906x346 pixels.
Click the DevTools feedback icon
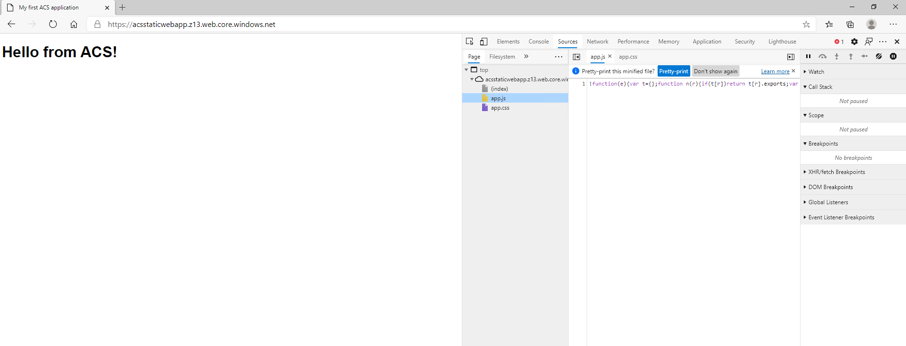pos(869,42)
